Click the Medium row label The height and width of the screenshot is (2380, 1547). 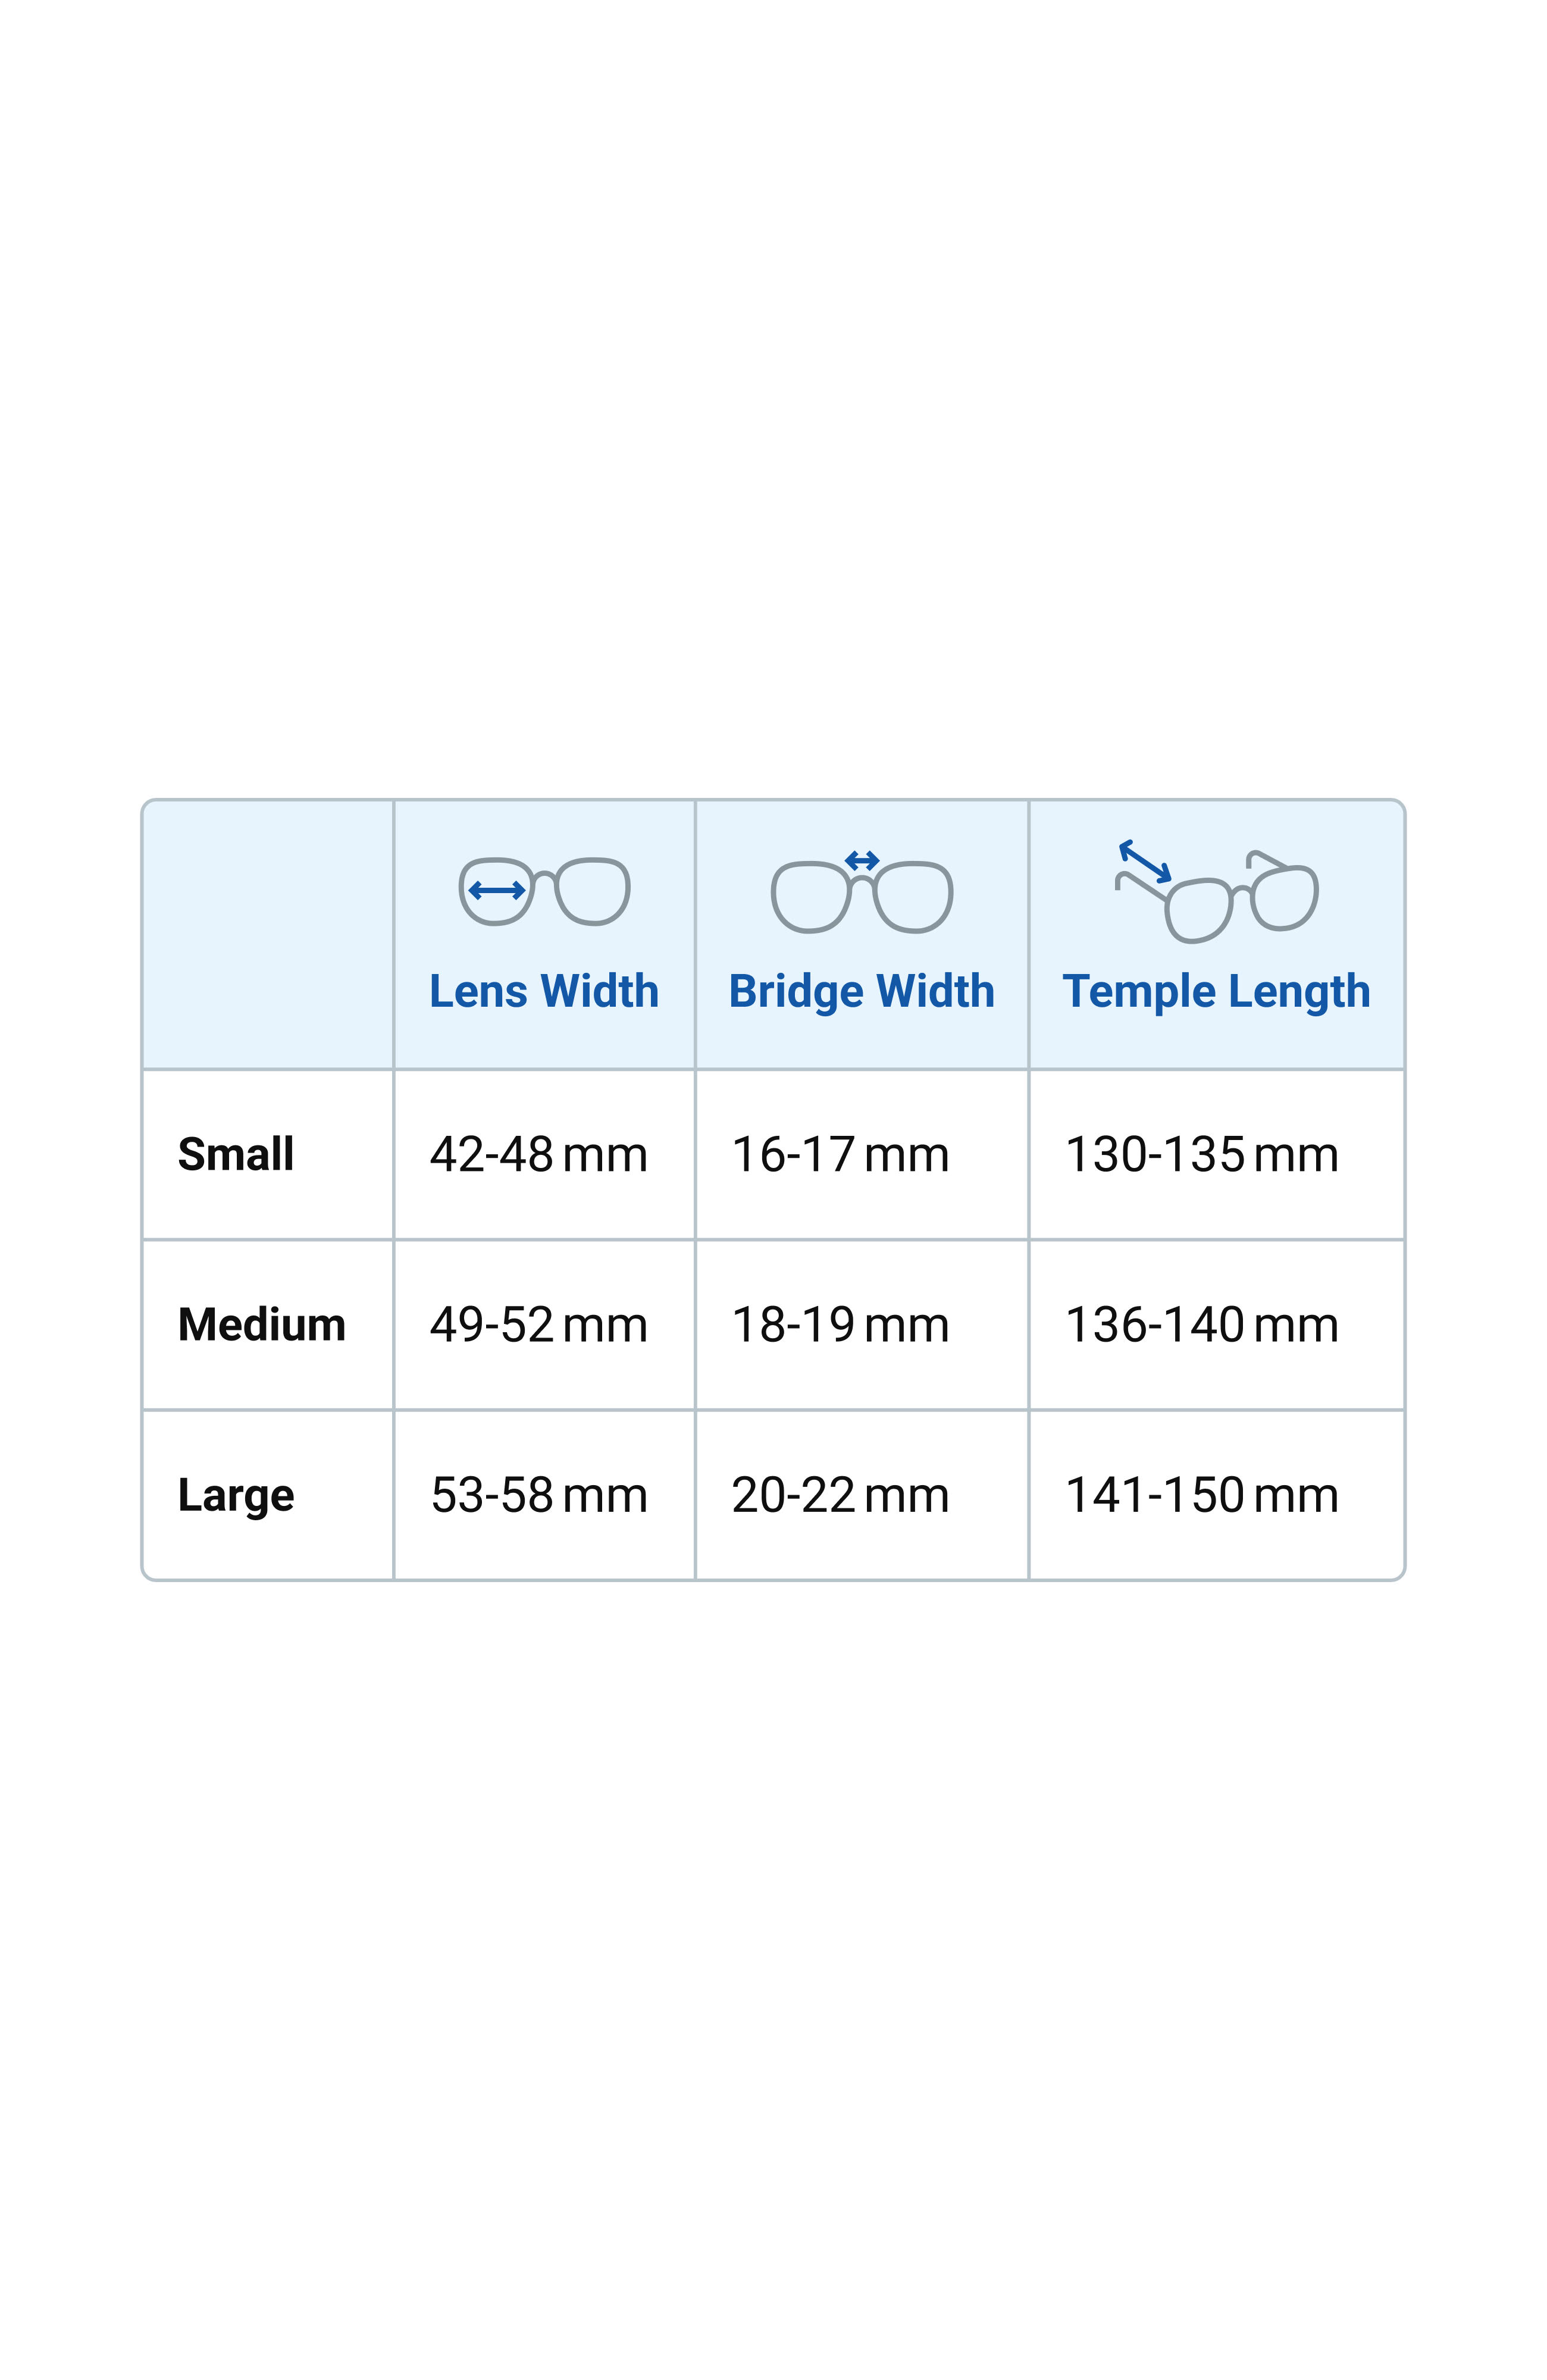262,1324
